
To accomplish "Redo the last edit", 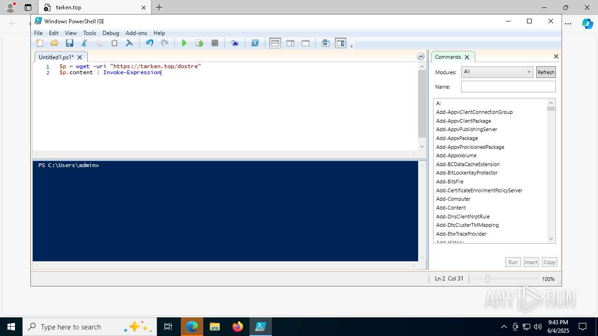I will pyautogui.click(x=164, y=43).
